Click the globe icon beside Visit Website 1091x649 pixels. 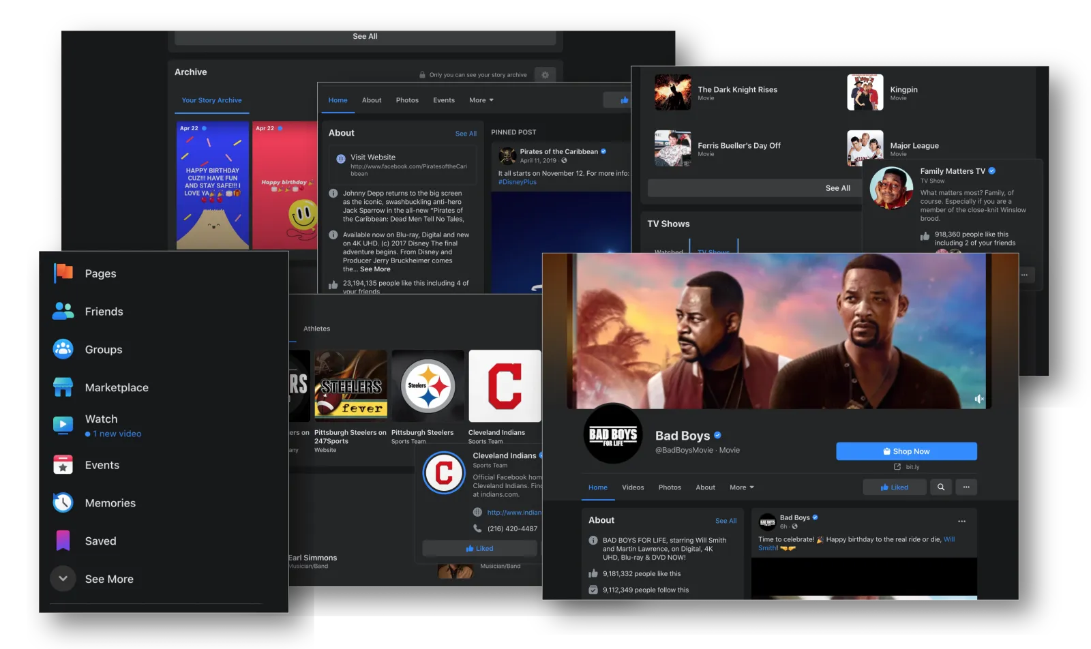pyautogui.click(x=341, y=159)
